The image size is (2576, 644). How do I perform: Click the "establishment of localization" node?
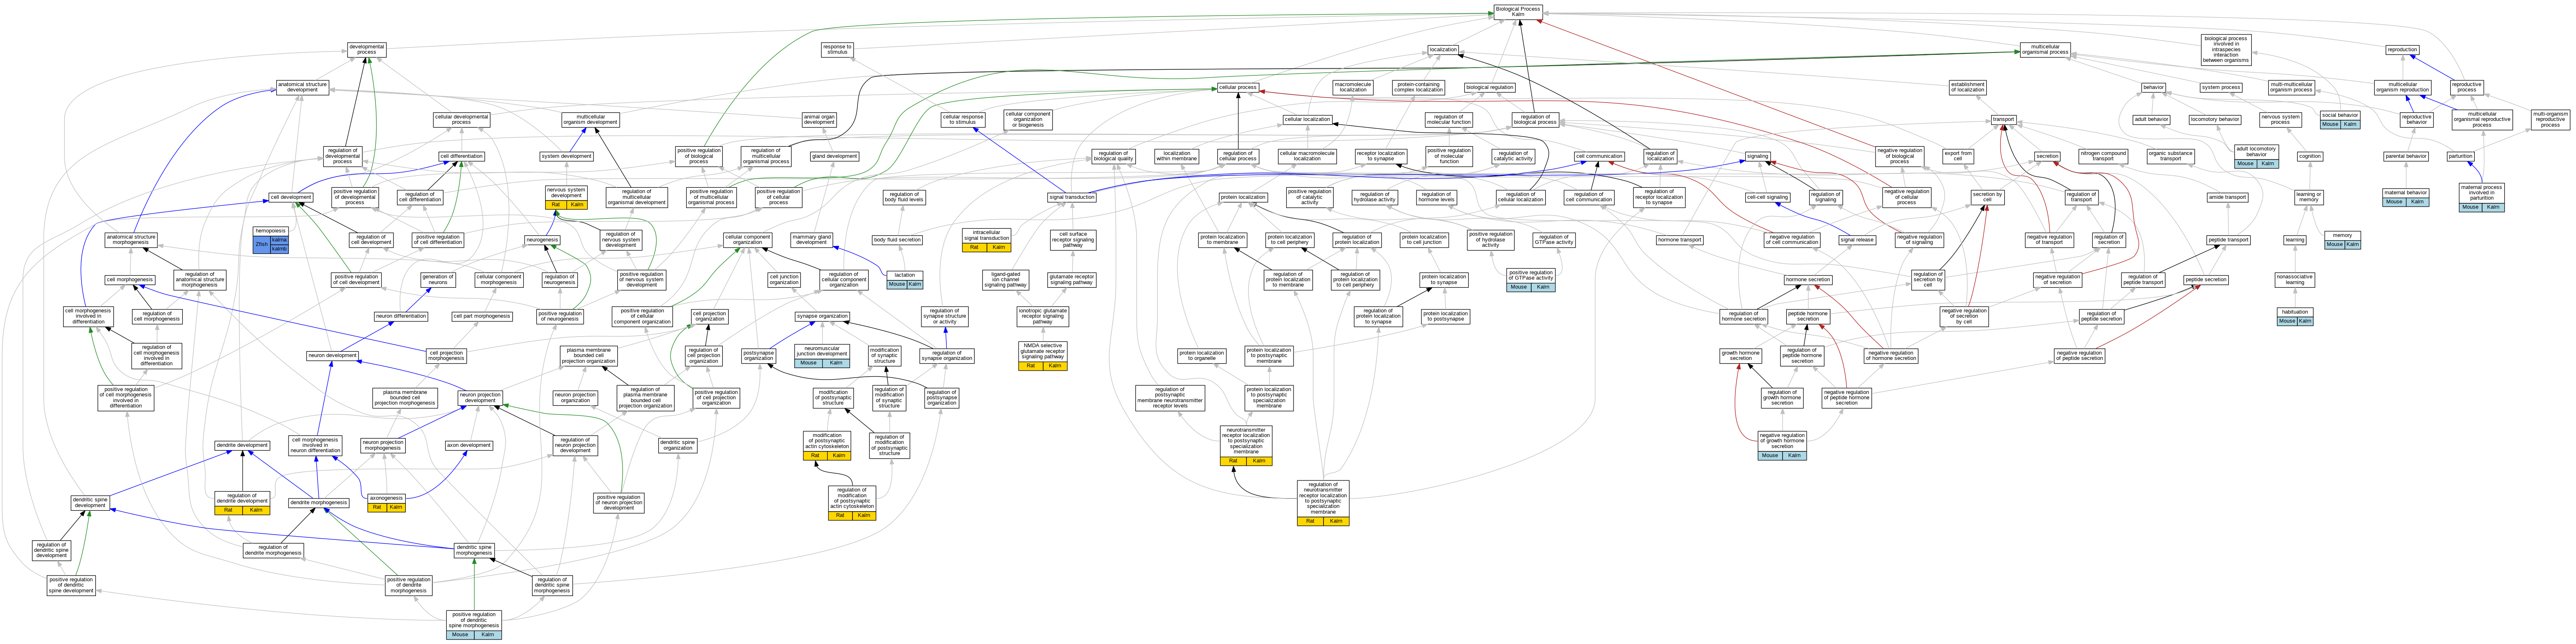[x=1967, y=88]
